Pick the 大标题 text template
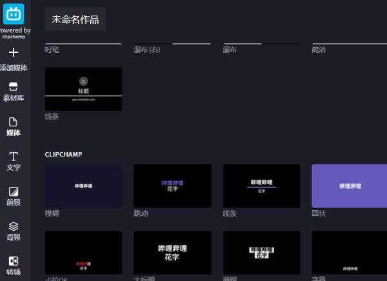The width and height of the screenshot is (387, 281). coord(172,253)
